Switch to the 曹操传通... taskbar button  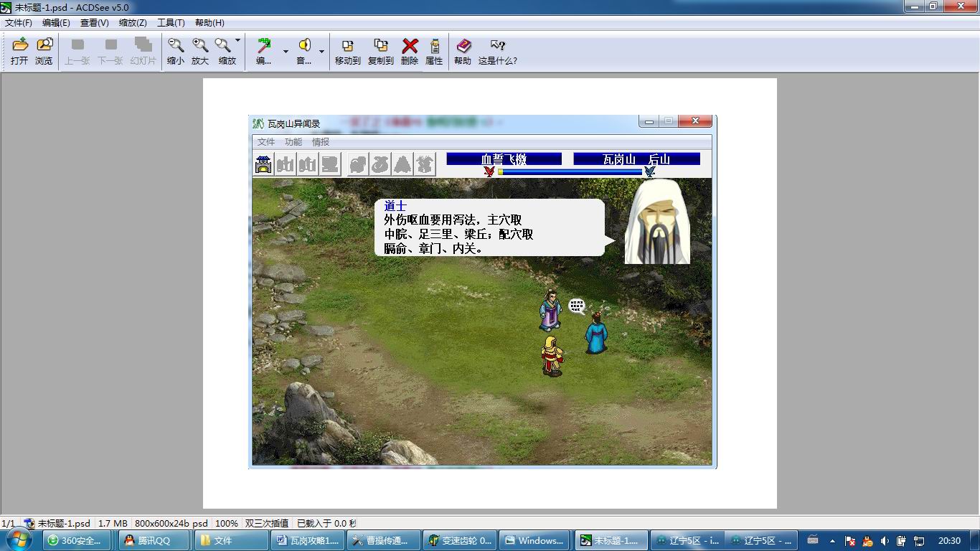tap(383, 541)
